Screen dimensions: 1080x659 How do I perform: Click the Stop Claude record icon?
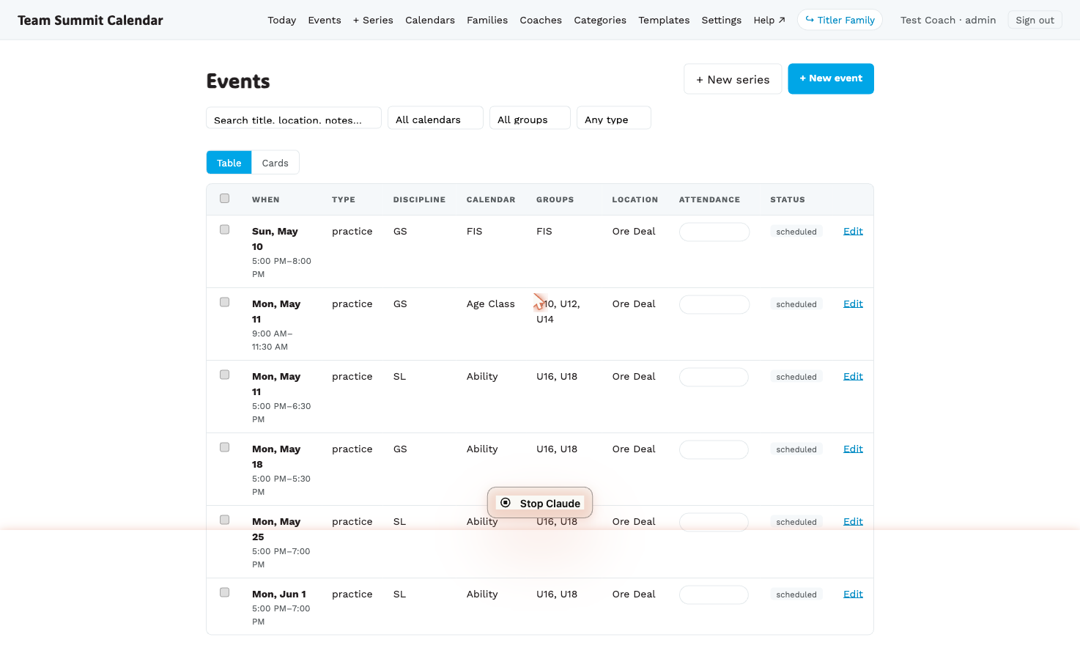click(x=506, y=503)
